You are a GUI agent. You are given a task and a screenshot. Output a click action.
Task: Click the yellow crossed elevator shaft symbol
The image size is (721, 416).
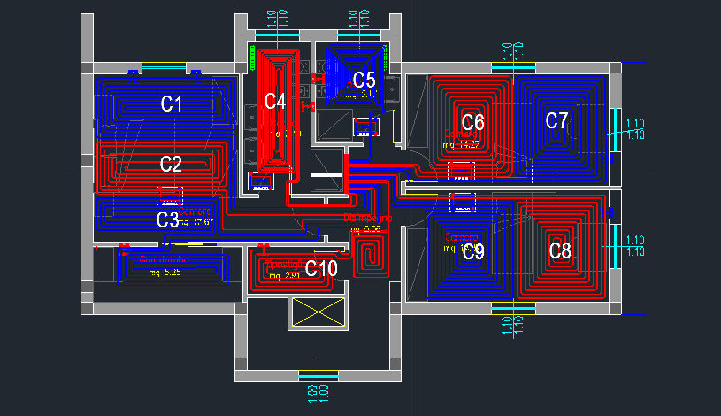[x=318, y=312]
